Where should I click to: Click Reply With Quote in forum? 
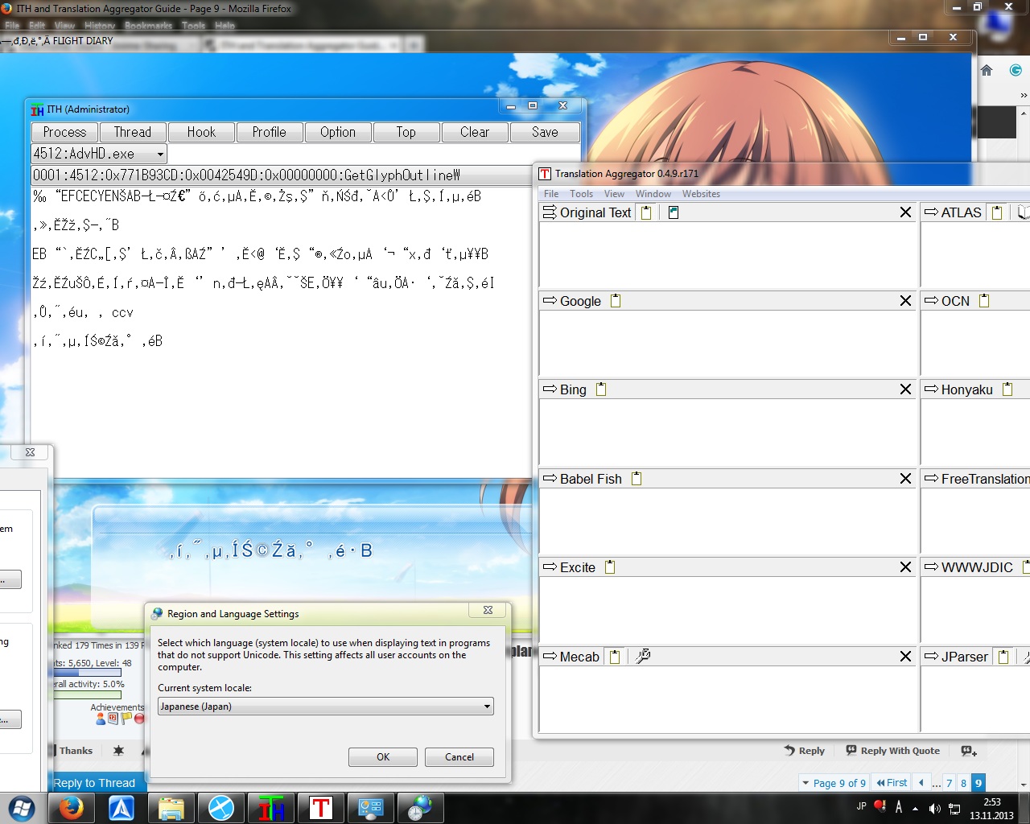tap(892, 751)
